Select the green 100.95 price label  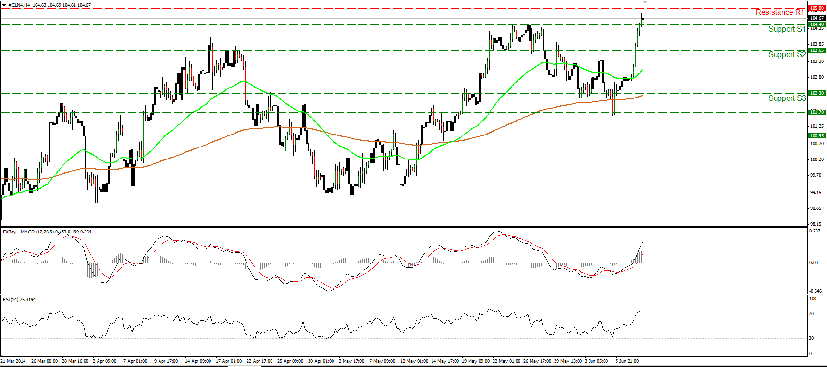[x=817, y=136]
